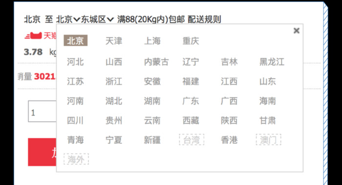The image size is (342, 185).
Task: Select 山西 province
Action: [x=114, y=62]
